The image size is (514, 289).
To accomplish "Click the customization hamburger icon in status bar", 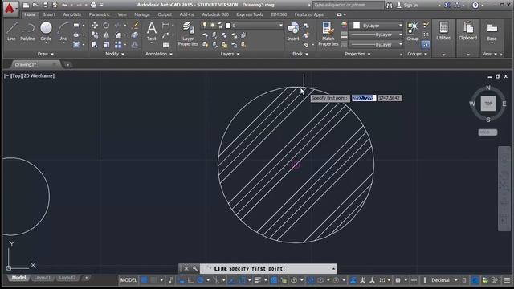I will click(507, 280).
